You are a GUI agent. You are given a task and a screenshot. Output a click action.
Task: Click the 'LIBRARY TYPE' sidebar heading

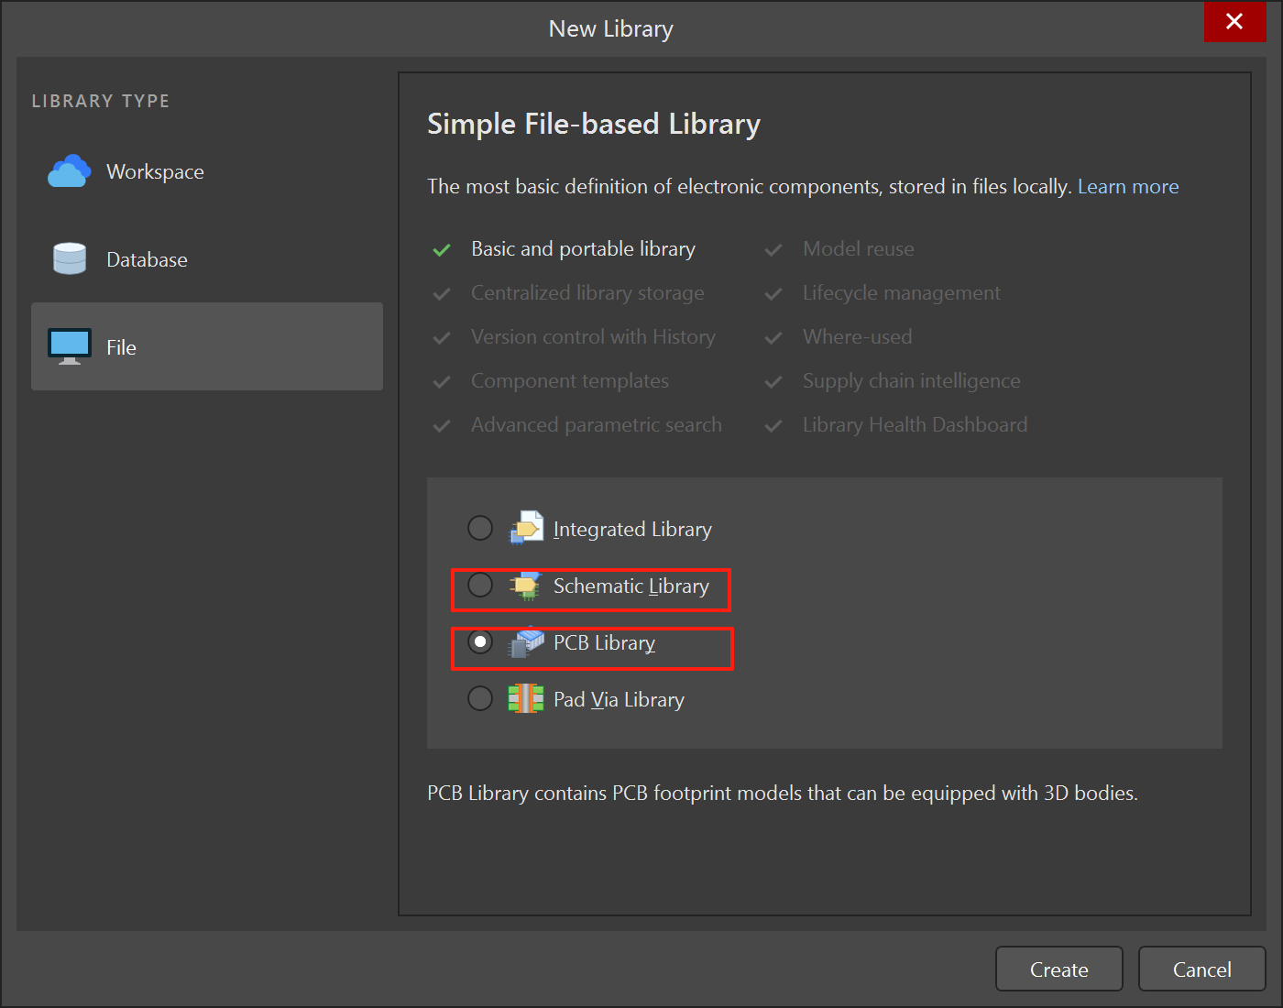(x=101, y=101)
